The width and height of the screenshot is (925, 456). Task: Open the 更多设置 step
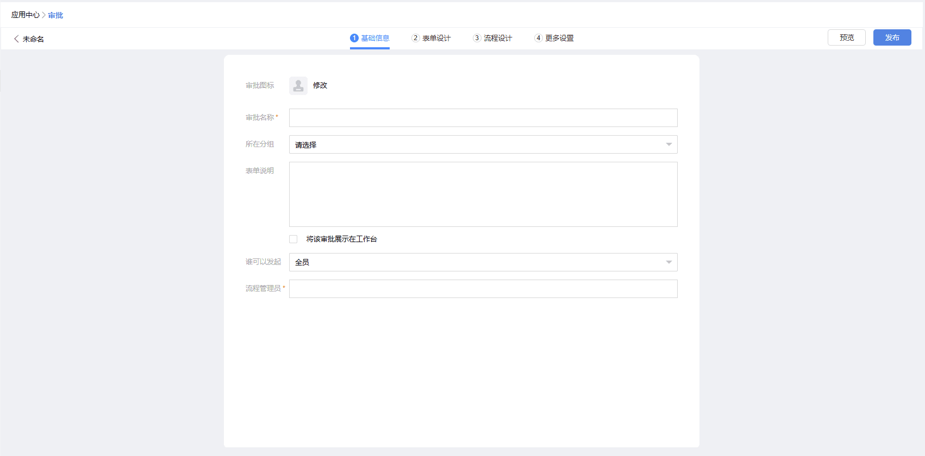click(x=554, y=38)
